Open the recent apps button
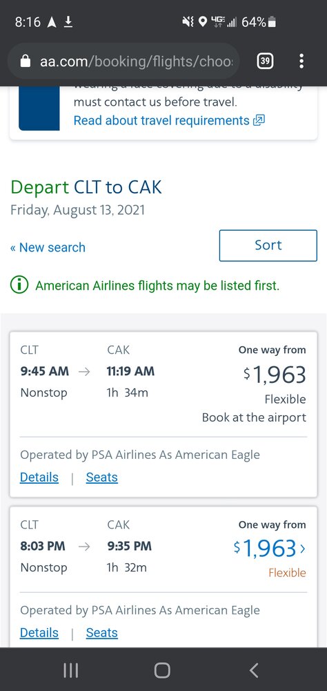Image resolution: width=327 pixels, height=691 pixels. 71,670
